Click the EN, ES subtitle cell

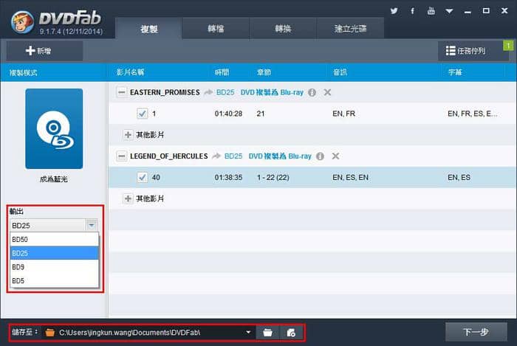coord(459,178)
